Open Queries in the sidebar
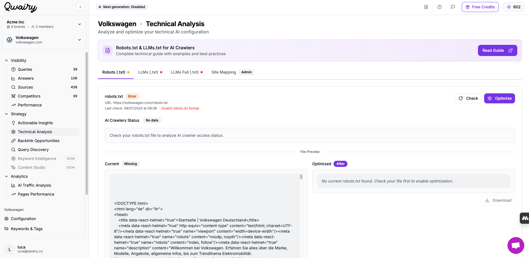Viewport: 529px width, 258px height. (44, 69)
